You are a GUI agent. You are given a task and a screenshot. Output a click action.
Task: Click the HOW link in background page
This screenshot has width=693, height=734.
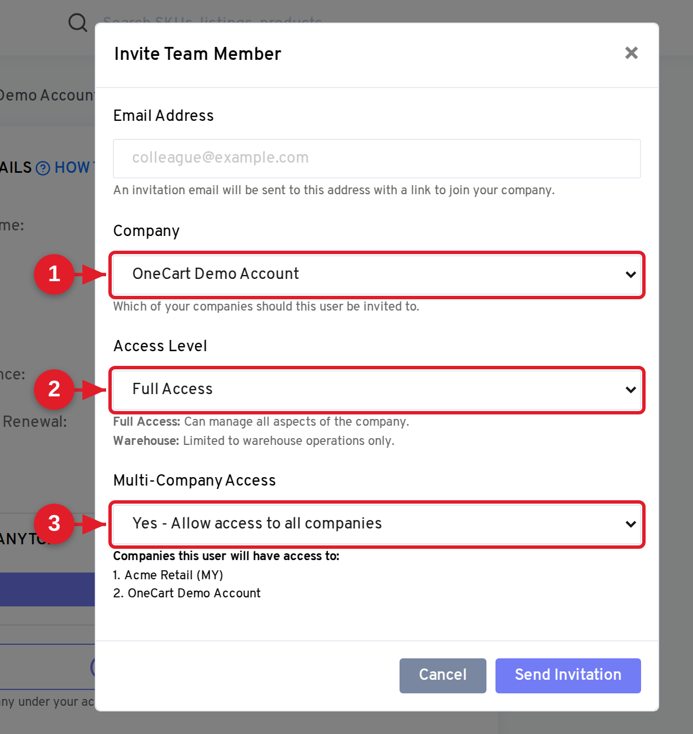click(72, 168)
